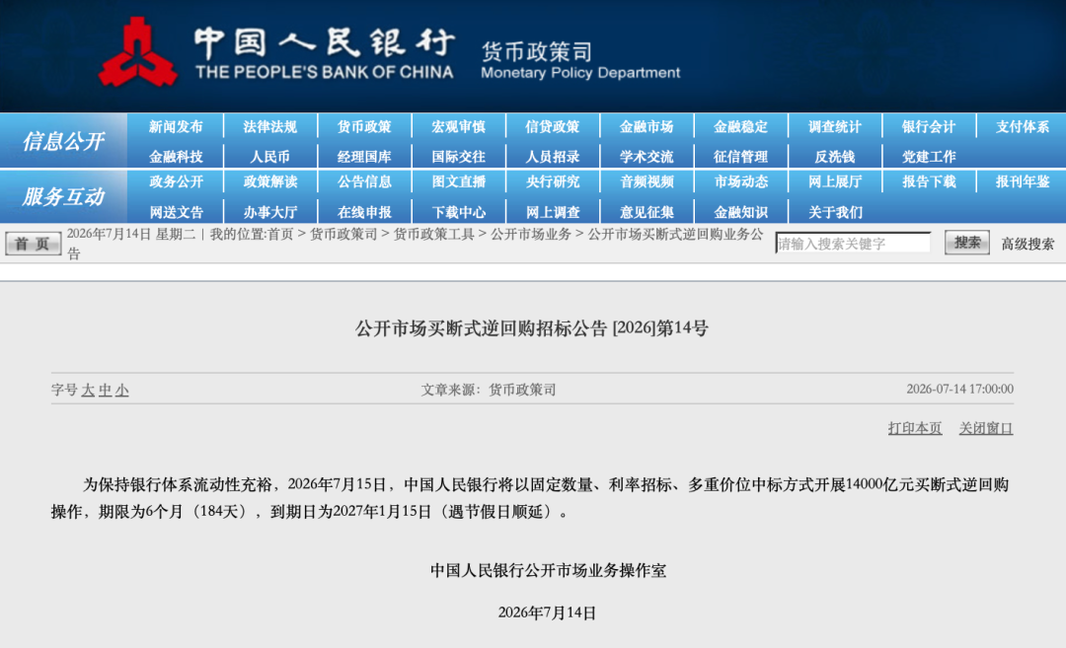Set font size to medium 中
Screen dimensions: 1066x648
pos(105,391)
